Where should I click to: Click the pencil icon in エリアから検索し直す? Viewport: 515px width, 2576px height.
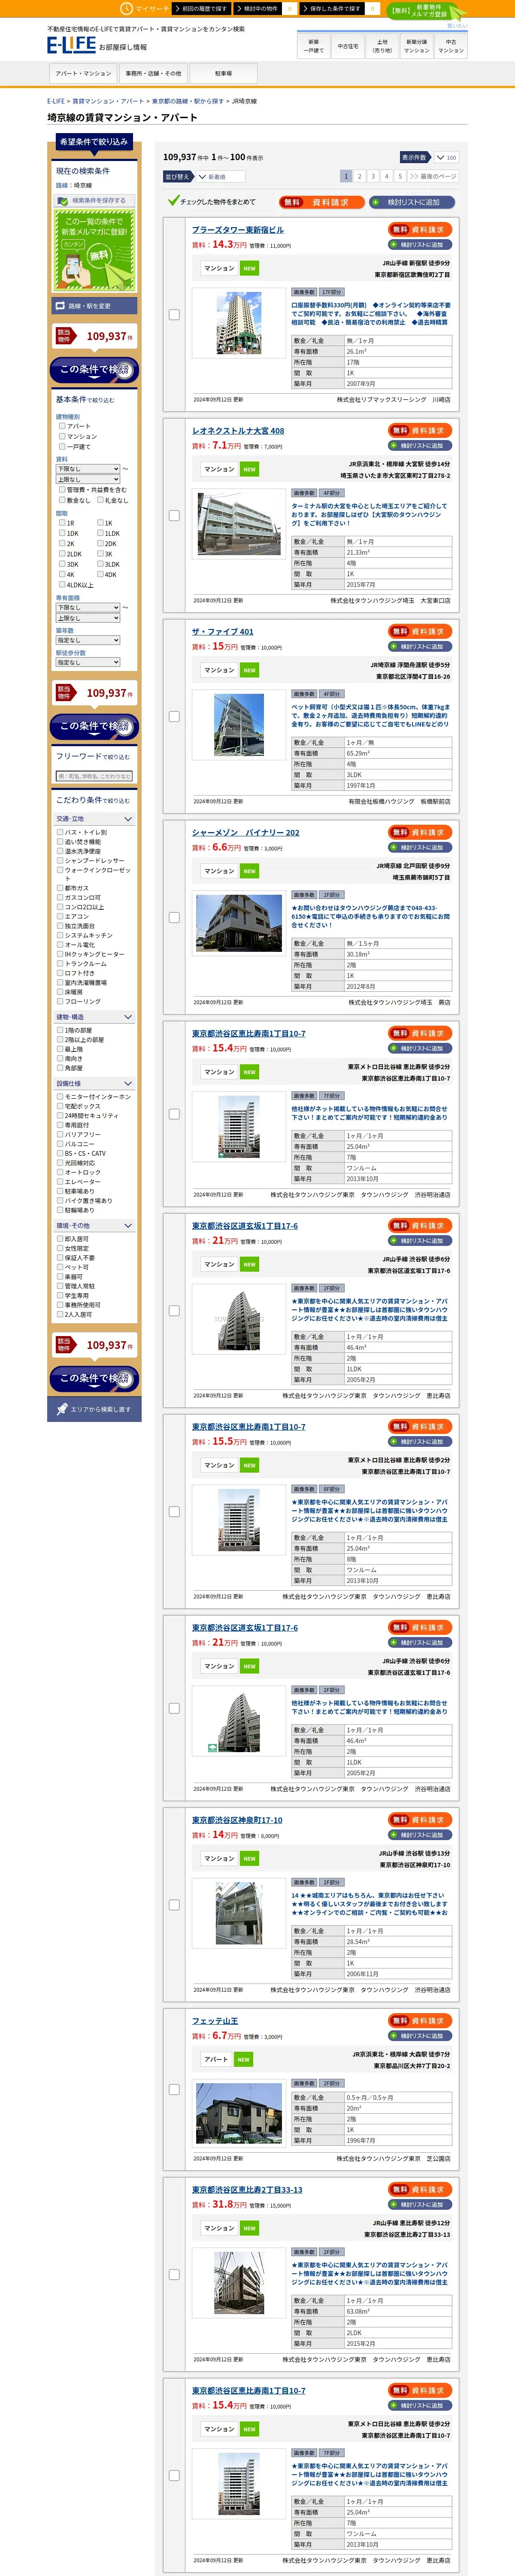62,1409
